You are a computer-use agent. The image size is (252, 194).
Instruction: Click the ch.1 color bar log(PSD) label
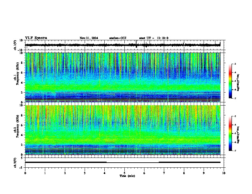pyautogui.click(x=238, y=82)
